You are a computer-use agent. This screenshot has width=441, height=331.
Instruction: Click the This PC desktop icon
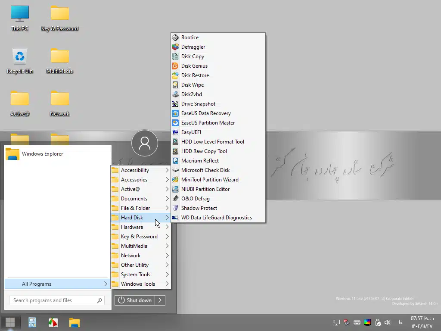pos(20,18)
